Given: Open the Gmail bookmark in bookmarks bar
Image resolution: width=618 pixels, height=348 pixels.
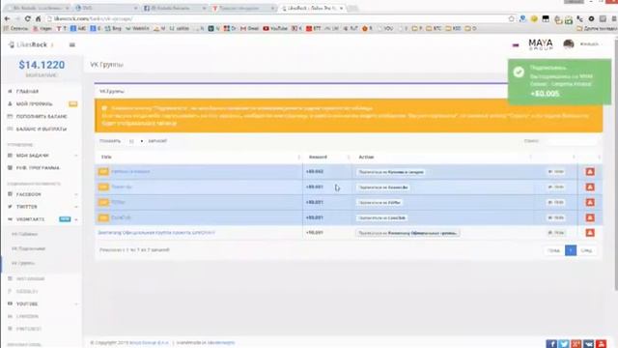Looking at the screenshot, I should (x=249, y=28).
